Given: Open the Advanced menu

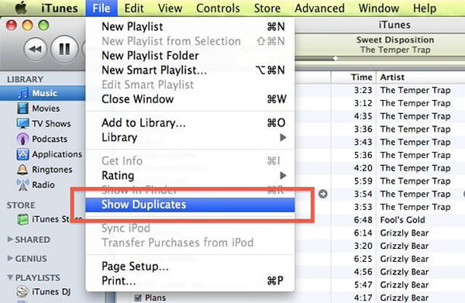Looking at the screenshot, I should (x=319, y=8).
